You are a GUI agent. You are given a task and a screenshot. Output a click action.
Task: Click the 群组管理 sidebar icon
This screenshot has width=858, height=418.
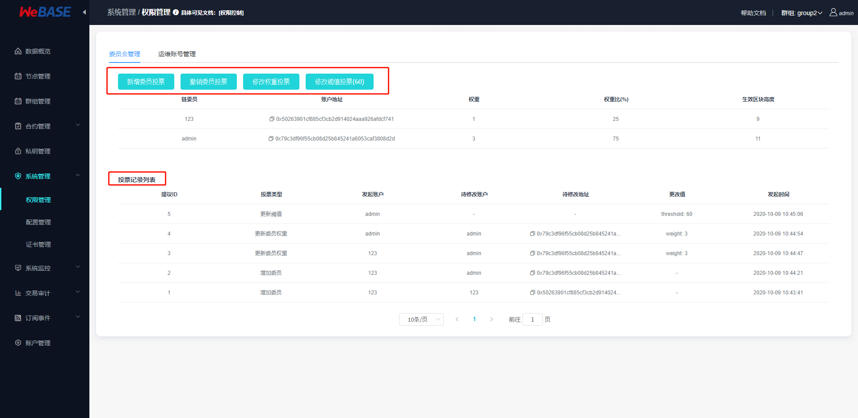coord(18,101)
